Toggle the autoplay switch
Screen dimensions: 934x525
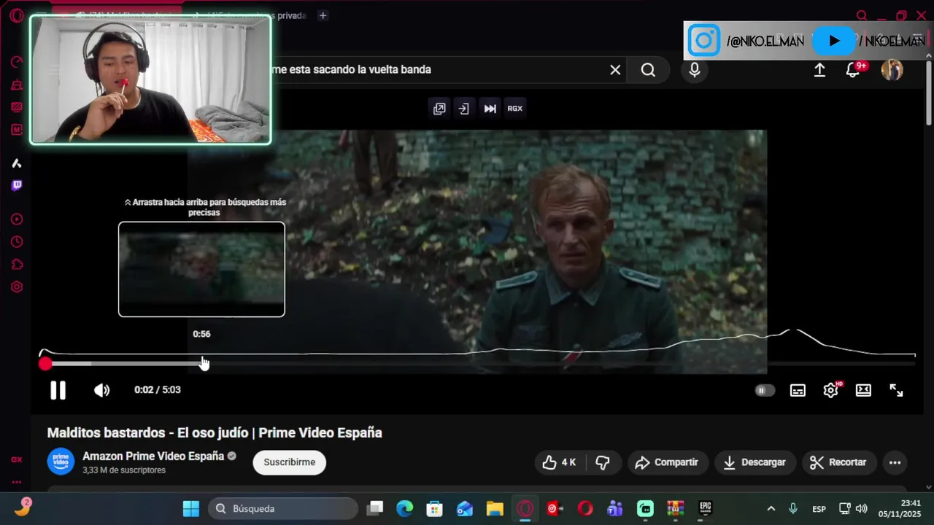(764, 390)
